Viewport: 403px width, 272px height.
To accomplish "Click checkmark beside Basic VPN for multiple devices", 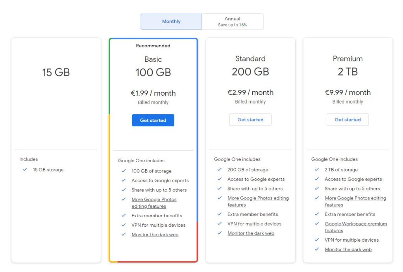I will 124,225.
